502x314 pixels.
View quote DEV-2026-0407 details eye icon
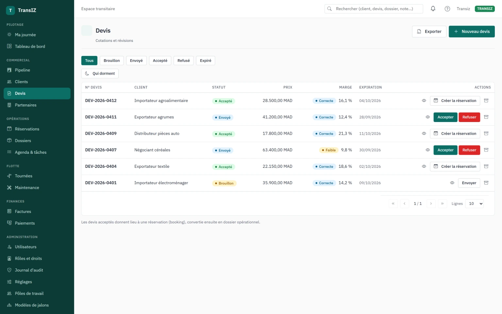point(427,150)
